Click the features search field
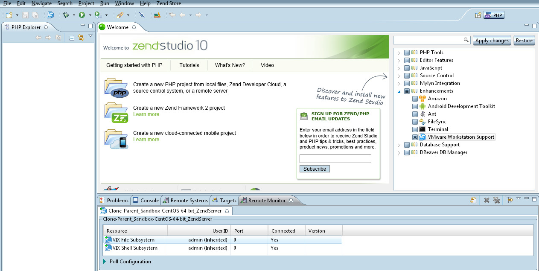Image resolution: width=539 pixels, height=271 pixels. (431, 40)
